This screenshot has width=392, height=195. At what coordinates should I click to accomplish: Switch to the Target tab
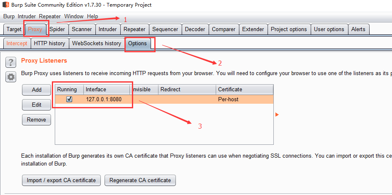pos(14,29)
